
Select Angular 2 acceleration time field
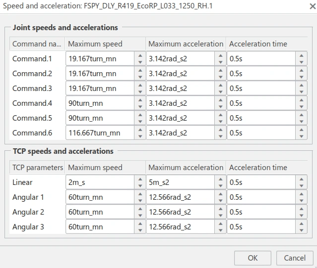[x=261, y=212]
